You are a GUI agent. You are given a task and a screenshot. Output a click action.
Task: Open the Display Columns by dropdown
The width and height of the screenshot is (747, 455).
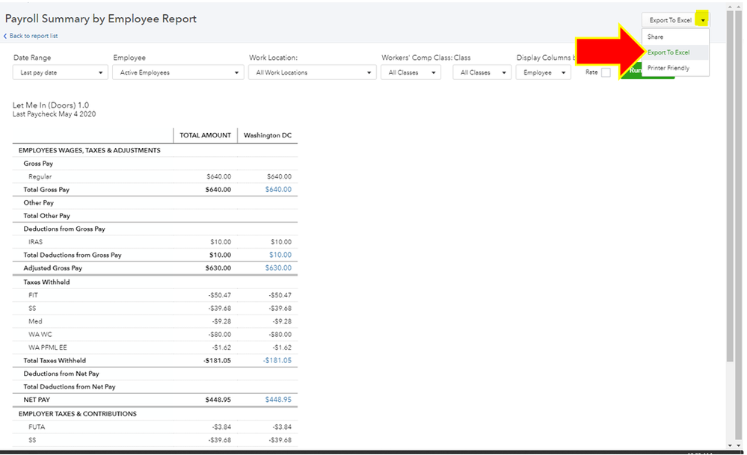(x=543, y=72)
